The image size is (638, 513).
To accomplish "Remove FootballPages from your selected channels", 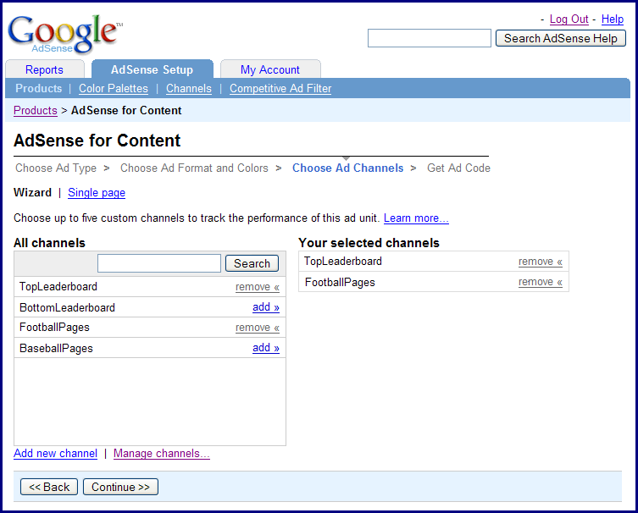I will [x=540, y=282].
